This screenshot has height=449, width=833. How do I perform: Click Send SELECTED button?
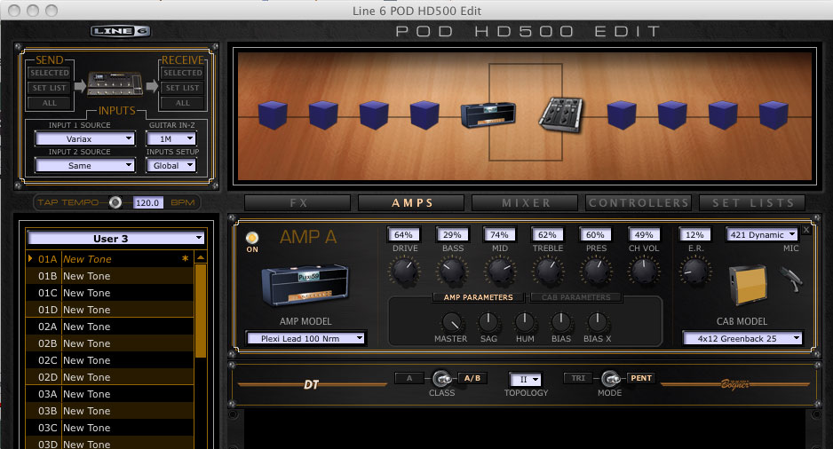point(50,73)
